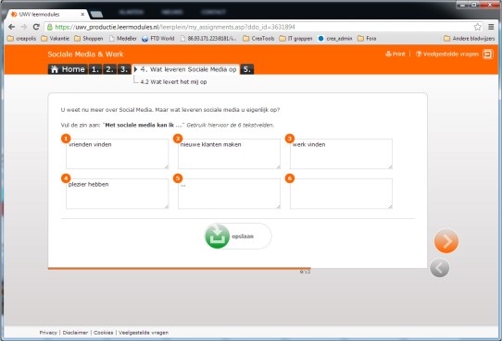This screenshot has width=502, height=341.
Task: Click text field 3 containing werk vinden
Action: pyautogui.click(x=341, y=153)
